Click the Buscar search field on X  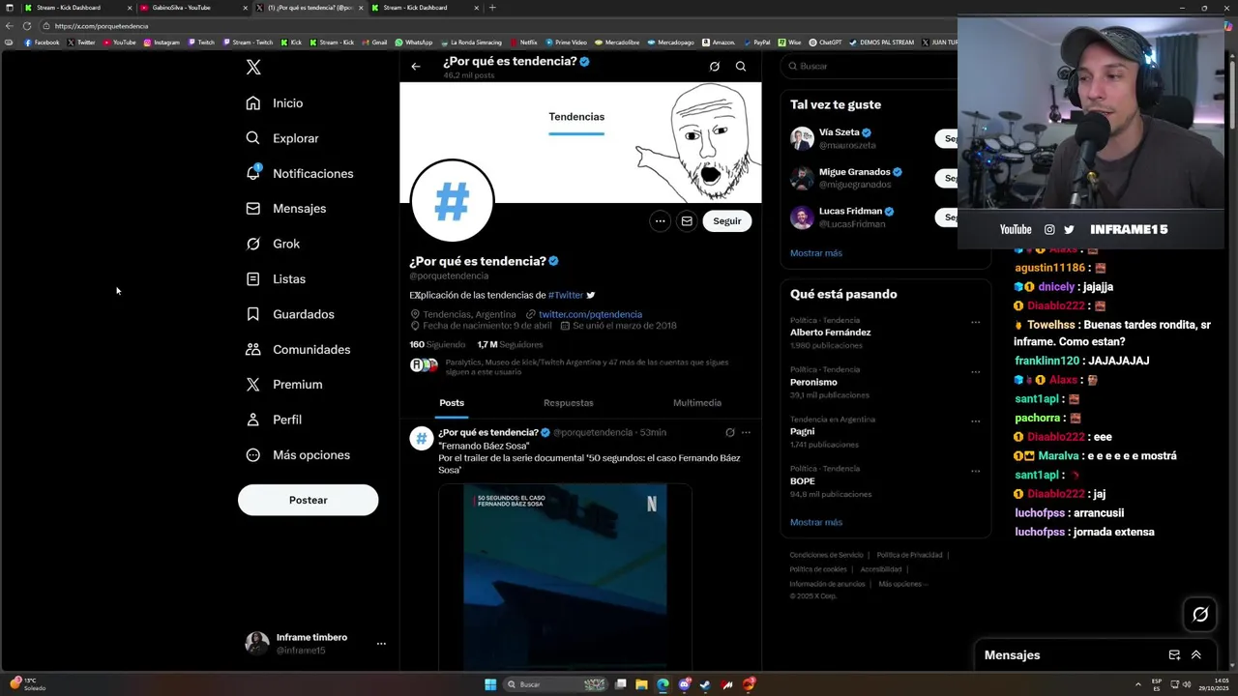870,67
